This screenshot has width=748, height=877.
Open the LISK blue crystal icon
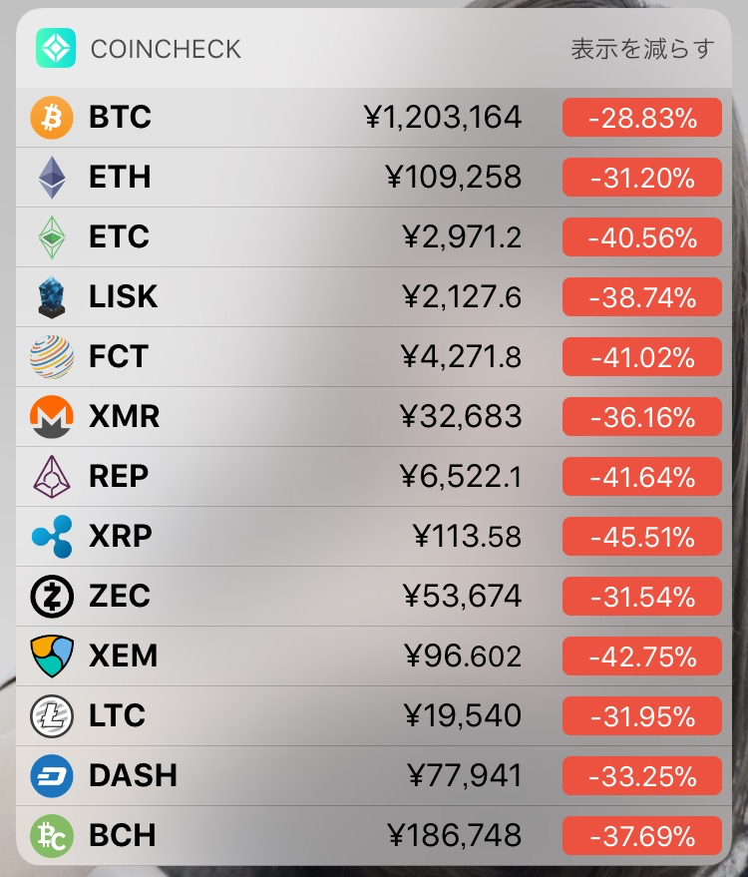coord(52,297)
